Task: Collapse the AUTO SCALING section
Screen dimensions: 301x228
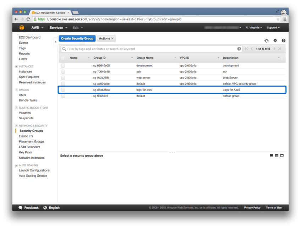Action: pos(17,165)
